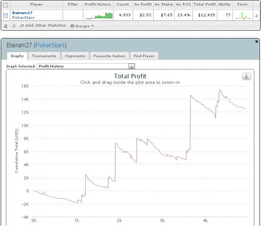The height and width of the screenshot is (226, 261).
Task: Click the 2k x-axis label
Action: pos(120,221)
